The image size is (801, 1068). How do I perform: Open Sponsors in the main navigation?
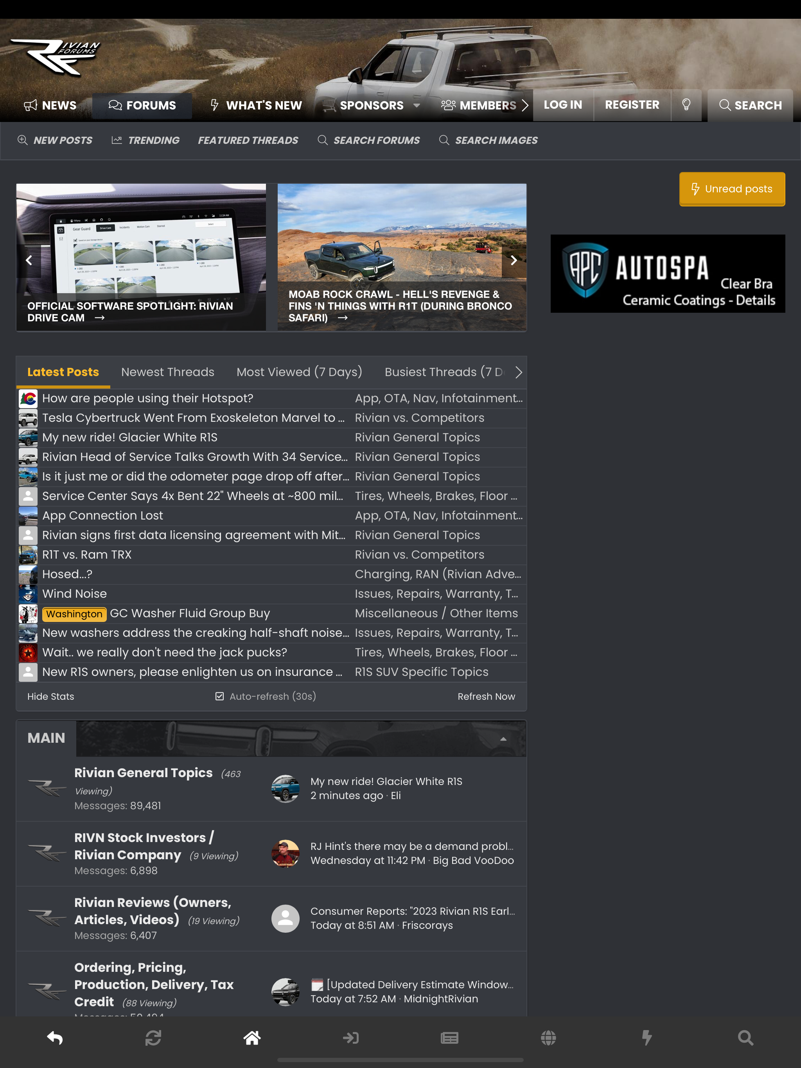pyautogui.click(x=363, y=105)
